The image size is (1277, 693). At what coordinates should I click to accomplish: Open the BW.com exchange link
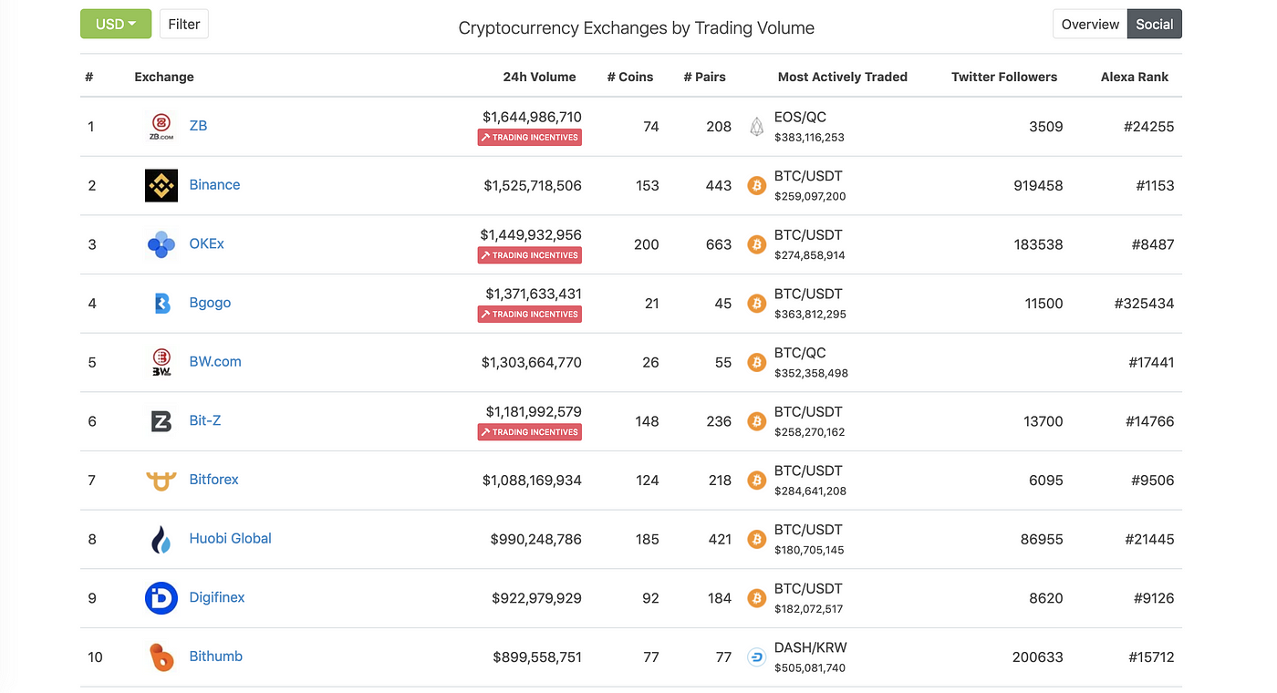[215, 362]
